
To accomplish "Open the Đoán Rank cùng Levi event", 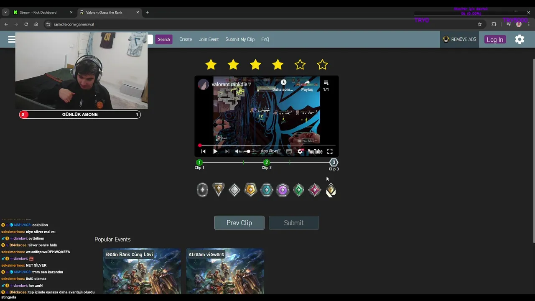I will (x=142, y=271).
